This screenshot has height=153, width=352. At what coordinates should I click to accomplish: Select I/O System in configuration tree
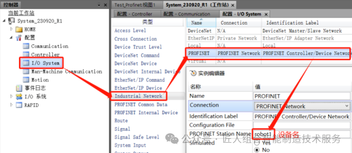pos(45,63)
